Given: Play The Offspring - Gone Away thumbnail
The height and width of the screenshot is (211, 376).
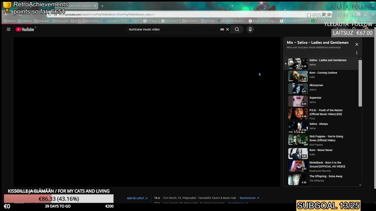Looking at the screenshot, I should click(x=298, y=179).
